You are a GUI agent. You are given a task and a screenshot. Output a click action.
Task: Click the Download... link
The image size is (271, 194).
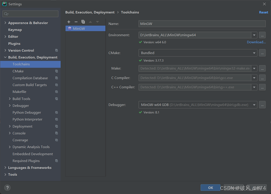coord(256,42)
